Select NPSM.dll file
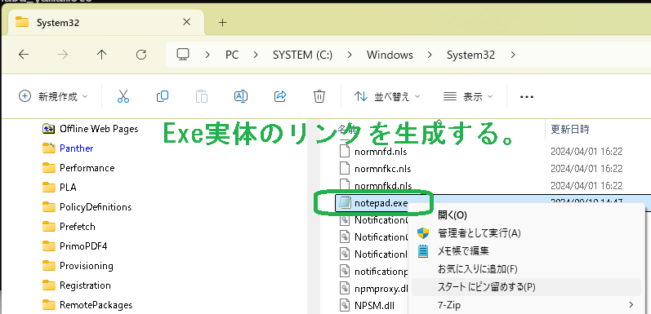The width and height of the screenshot is (651, 314). click(x=374, y=306)
